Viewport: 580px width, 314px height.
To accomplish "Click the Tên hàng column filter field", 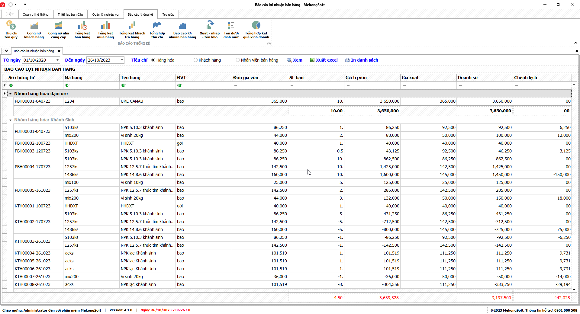I will [148, 85].
